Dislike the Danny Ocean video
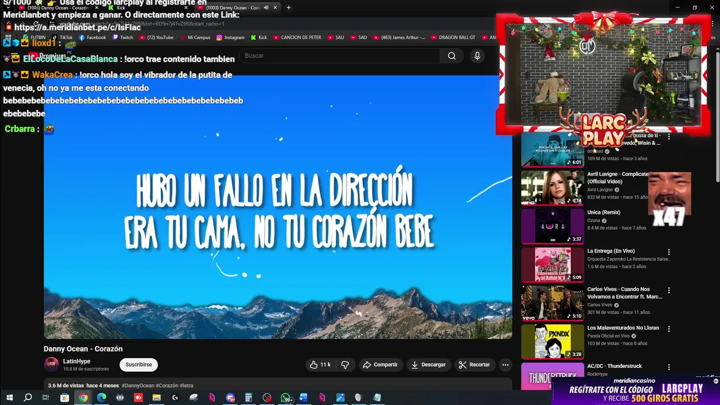 345,364
